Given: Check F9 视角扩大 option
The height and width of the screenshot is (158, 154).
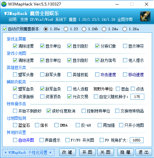Looking at the screenshot, I should (102, 140).
